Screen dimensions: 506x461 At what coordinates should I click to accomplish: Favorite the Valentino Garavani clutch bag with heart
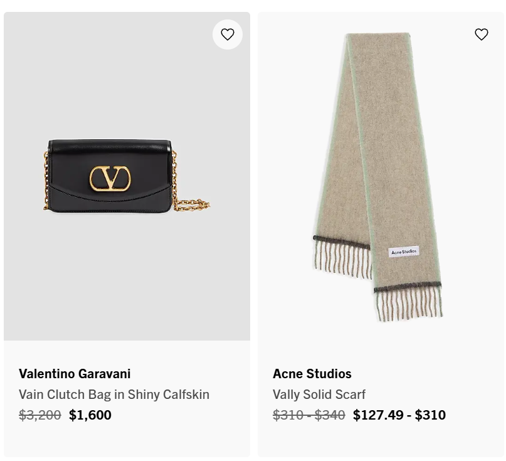228,34
